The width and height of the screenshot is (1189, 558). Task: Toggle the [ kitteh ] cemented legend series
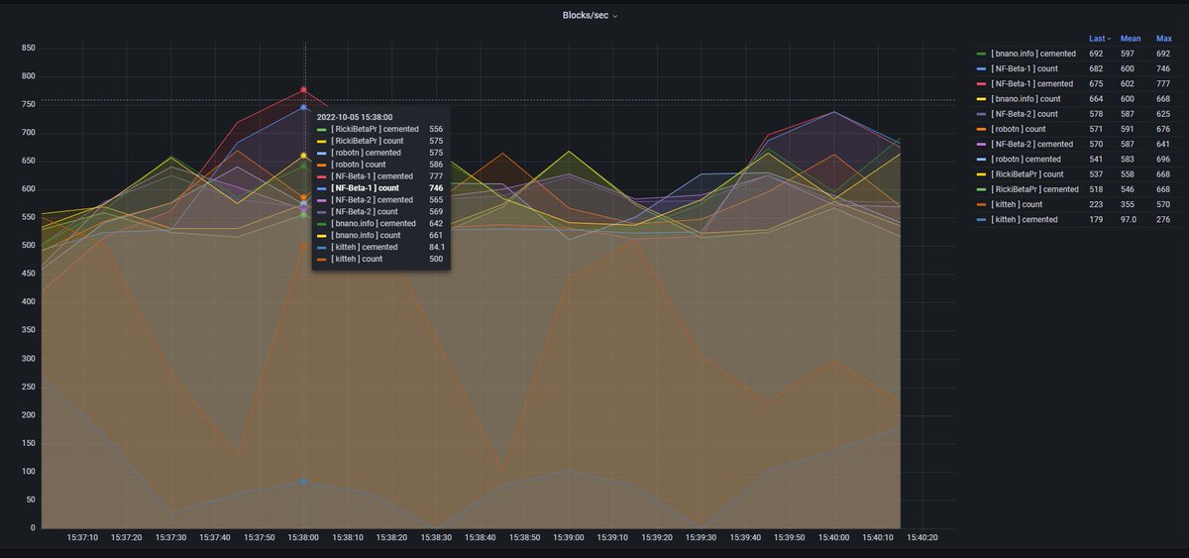pos(1025,220)
